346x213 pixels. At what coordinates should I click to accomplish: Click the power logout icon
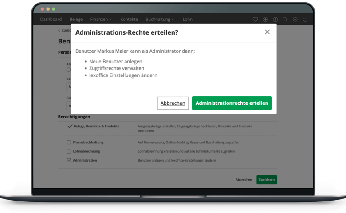pos(306,20)
